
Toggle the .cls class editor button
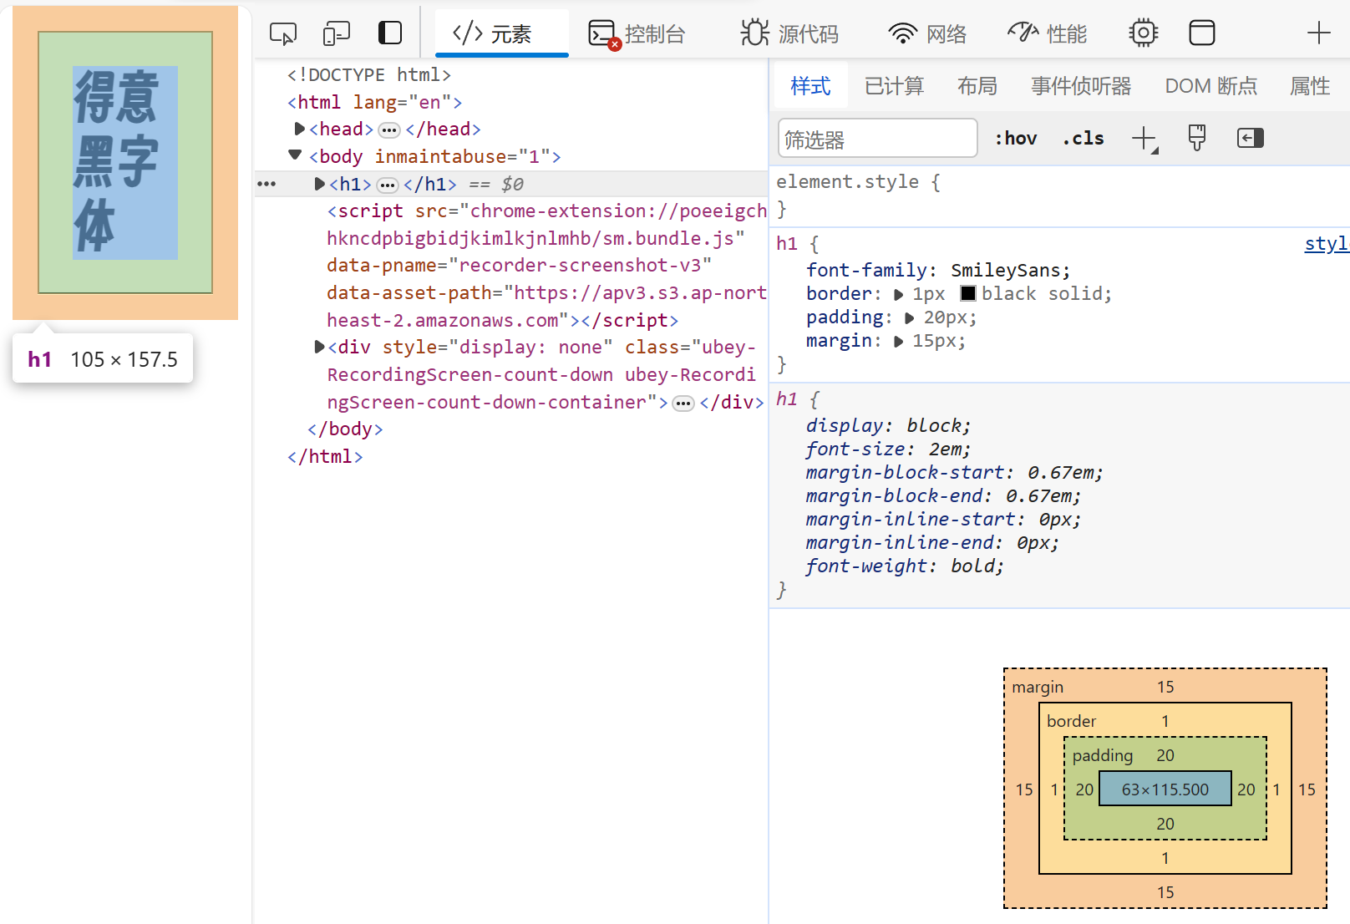click(1084, 139)
